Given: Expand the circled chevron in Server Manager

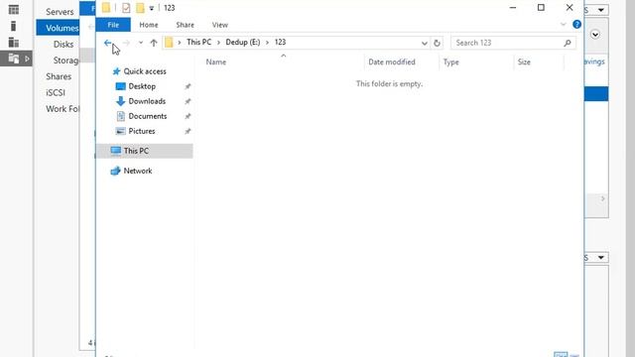Looking at the screenshot, I should 595,35.
